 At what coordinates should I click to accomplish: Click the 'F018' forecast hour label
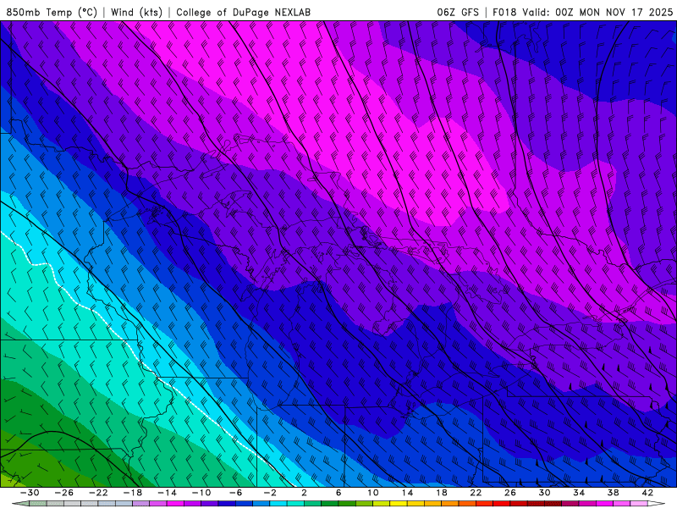pyautogui.click(x=504, y=12)
